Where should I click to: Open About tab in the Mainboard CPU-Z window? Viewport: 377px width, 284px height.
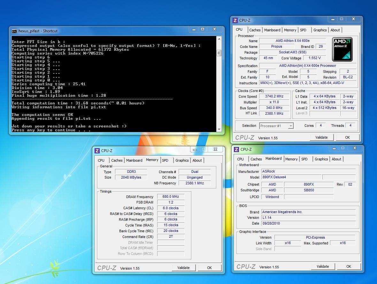point(336,159)
